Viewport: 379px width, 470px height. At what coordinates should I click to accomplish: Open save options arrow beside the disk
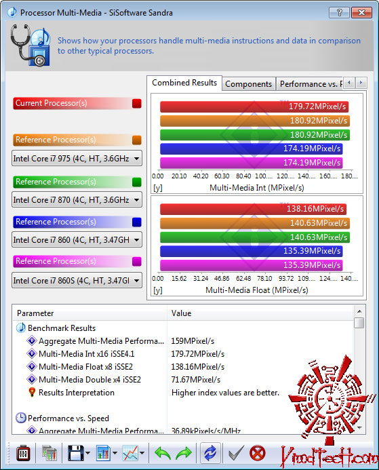[87, 453]
